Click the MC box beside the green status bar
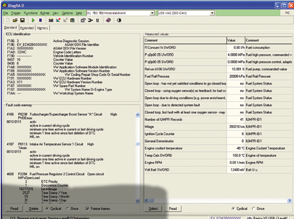 (287, 13)
